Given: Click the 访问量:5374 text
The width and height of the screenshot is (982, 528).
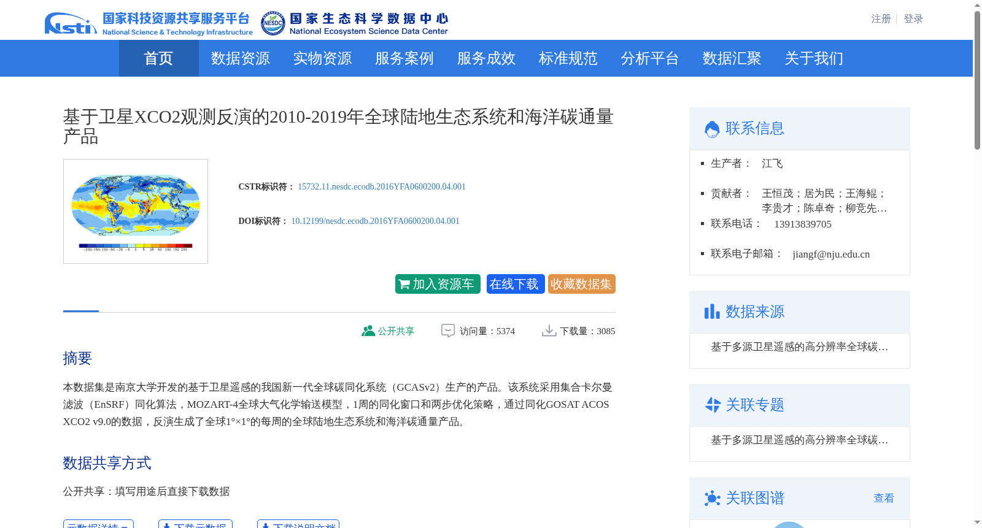Looking at the screenshot, I should (487, 331).
